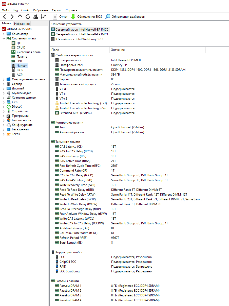Select Чипсет in the tree

point(22,66)
